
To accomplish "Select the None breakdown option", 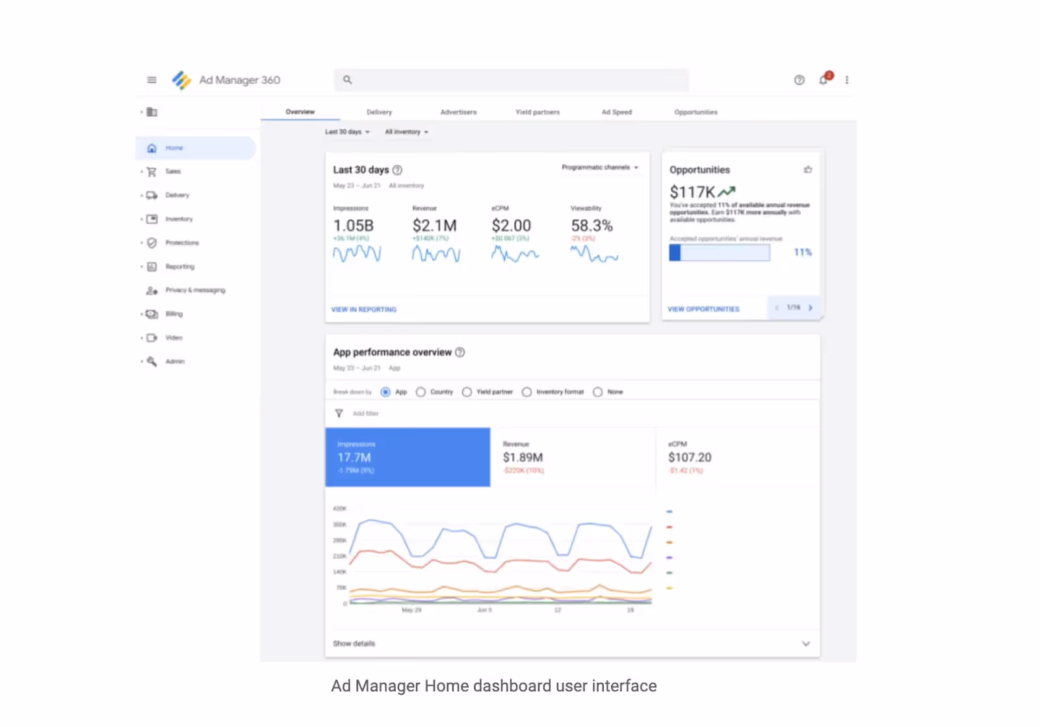I will (x=597, y=391).
